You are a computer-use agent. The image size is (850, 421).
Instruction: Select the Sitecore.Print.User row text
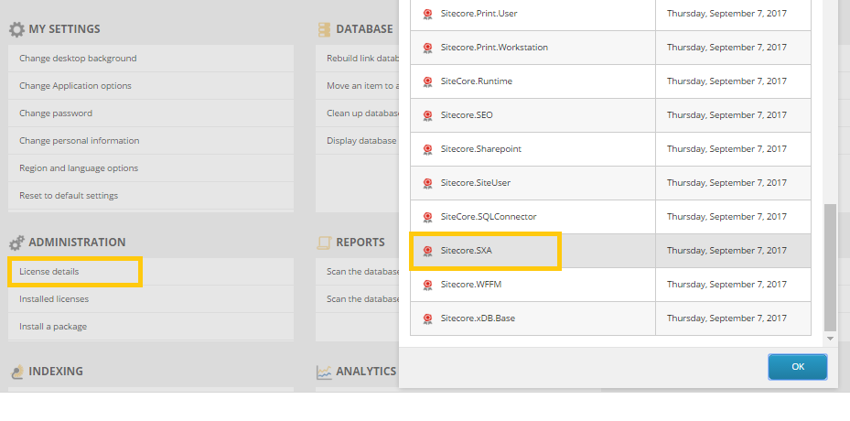pos(479,13)
